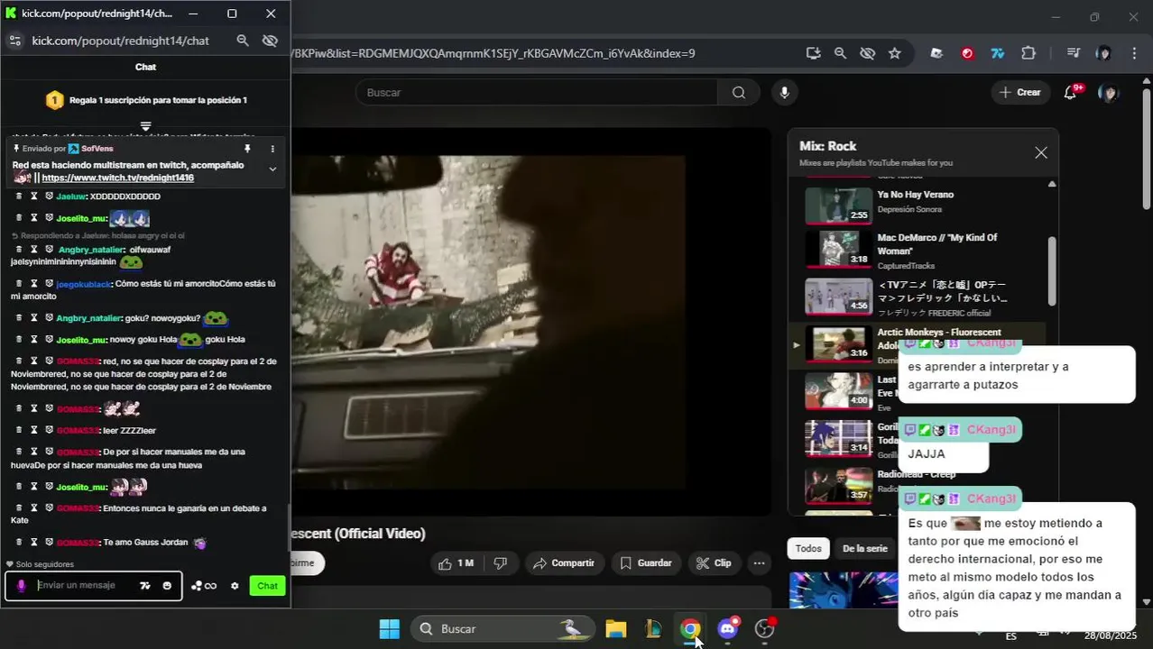Start YouTube voice search with microphone

click(x=784, y=93)
